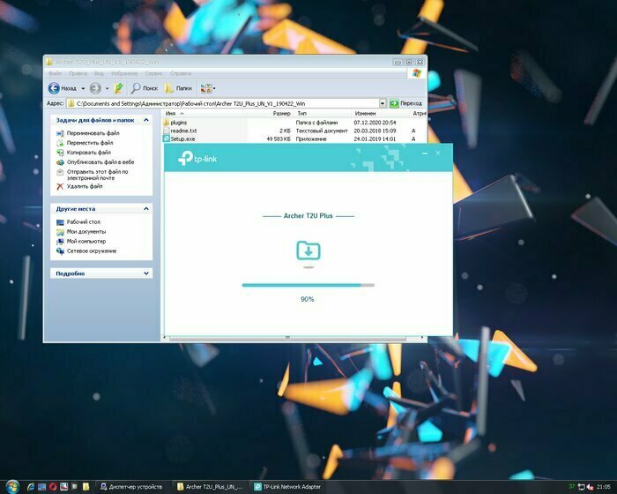Click the forward arrow icon in Explorer toolbar
Viewport: 617px width, 494px height.
[x=95, y=88]
